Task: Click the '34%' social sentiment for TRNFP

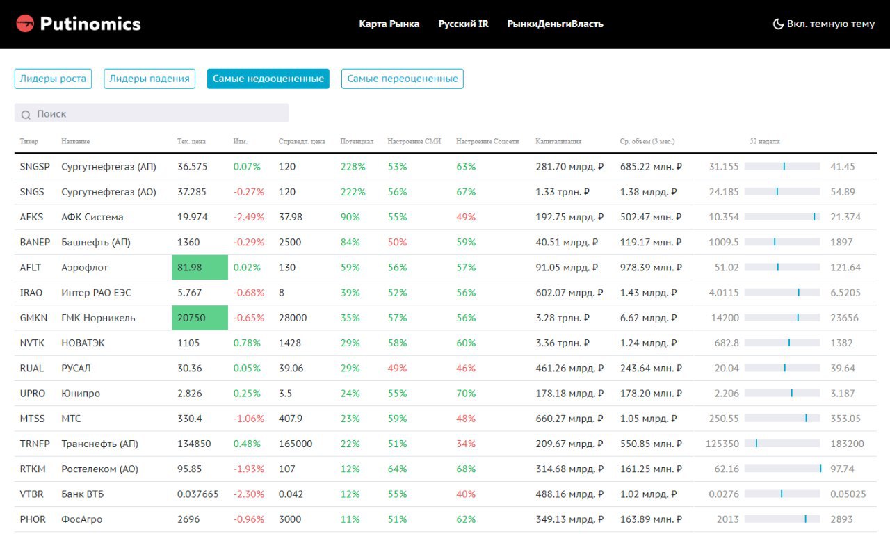Action: tap(466, 444)
